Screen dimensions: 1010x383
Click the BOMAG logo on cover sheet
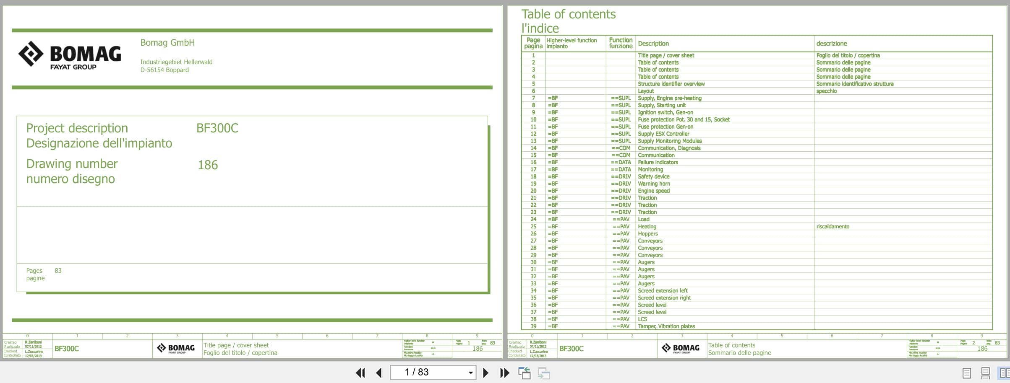tap(70, 54)
